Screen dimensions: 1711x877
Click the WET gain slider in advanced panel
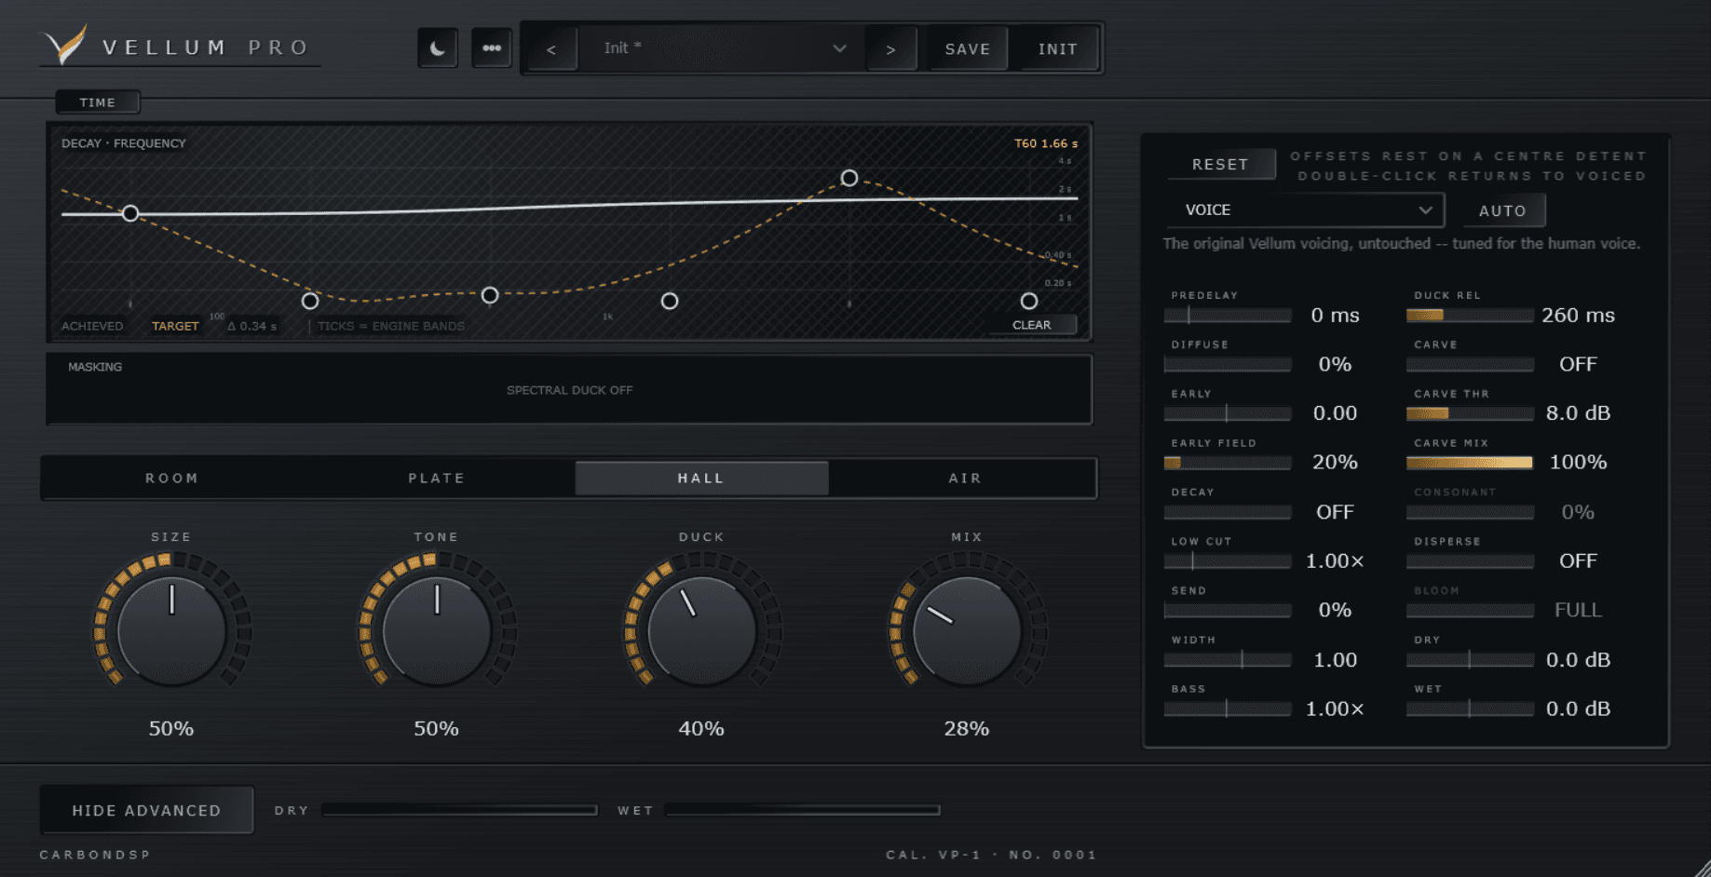1470,709
